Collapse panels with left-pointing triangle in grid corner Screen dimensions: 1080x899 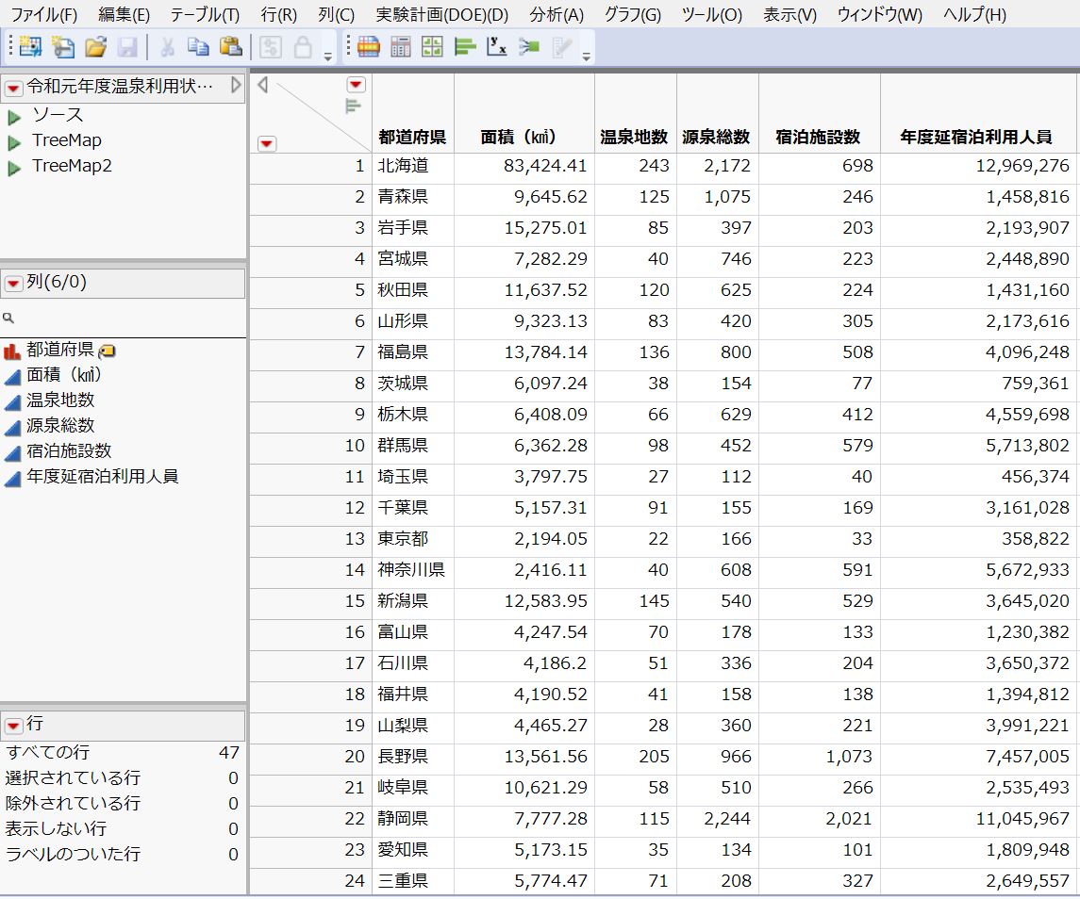(x=262, y=85)
